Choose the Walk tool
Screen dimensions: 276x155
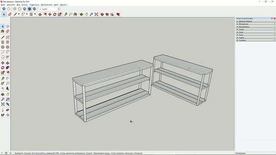[3, 115]
